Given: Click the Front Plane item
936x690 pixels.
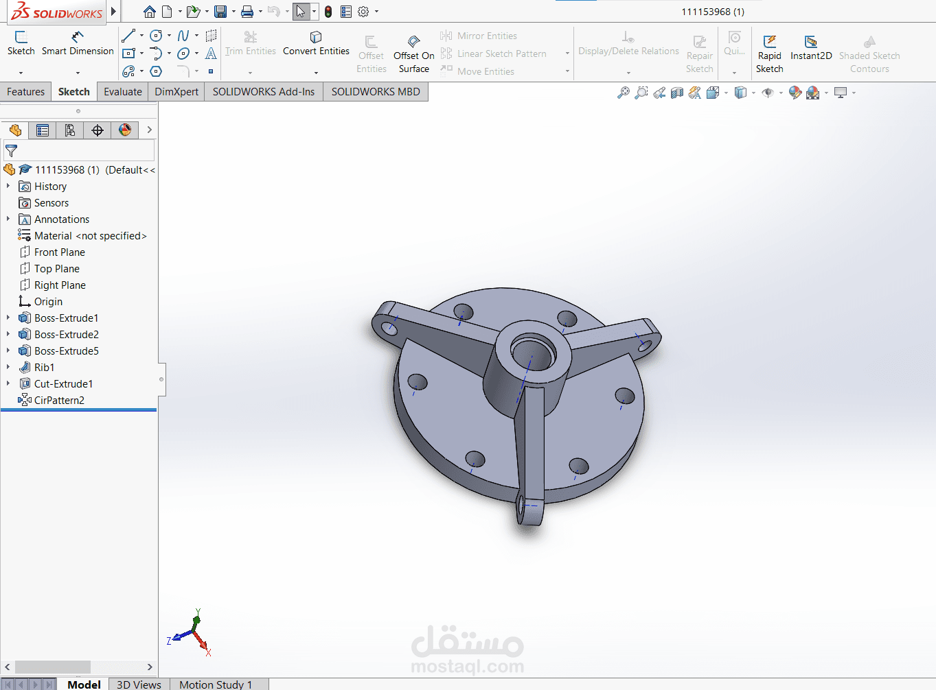Looking at the screenshot, I should tap(58, 252).
